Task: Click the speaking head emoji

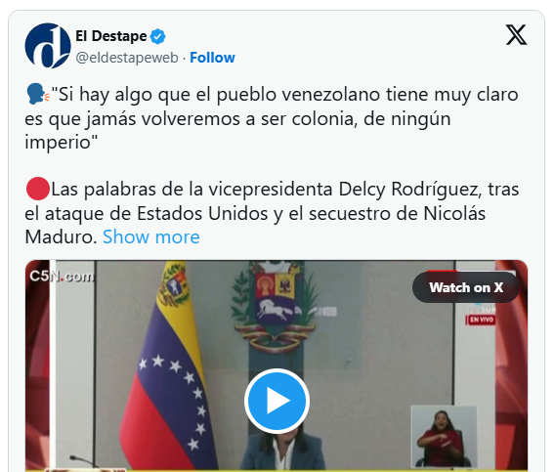Action: (37, 94)
